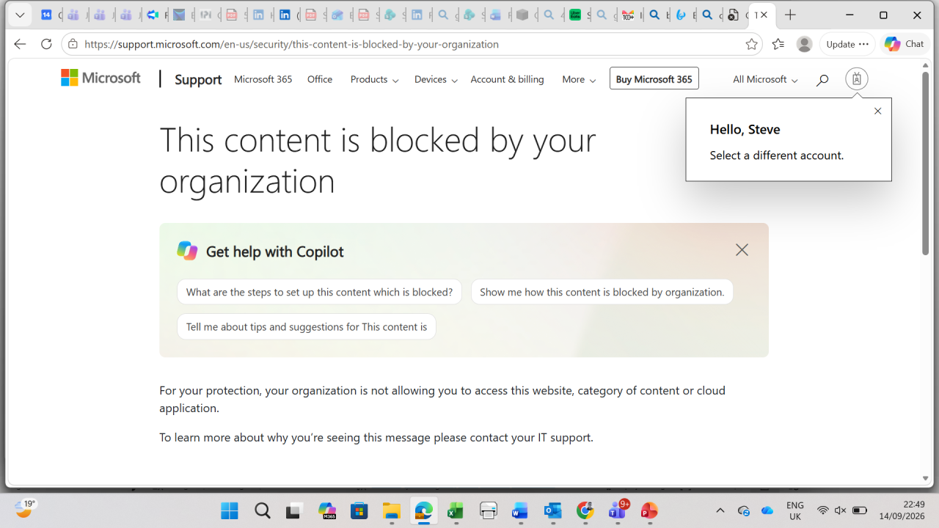Show hidden system tray icons chevron
The image size is (939, 528).
pyautogui.click(x=720, y=510)
